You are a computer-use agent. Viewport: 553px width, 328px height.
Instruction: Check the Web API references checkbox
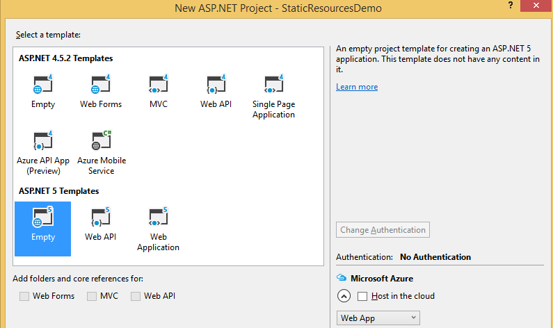coord(136,296)
